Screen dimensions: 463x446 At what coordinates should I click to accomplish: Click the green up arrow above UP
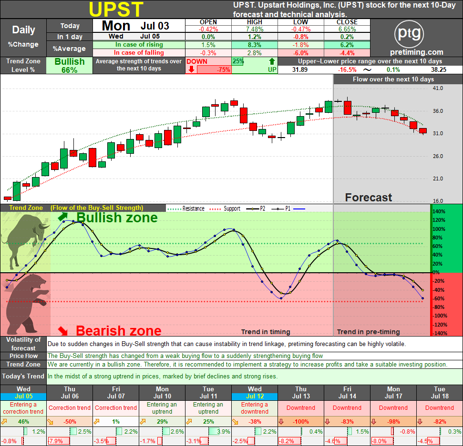tap(272, 61)
